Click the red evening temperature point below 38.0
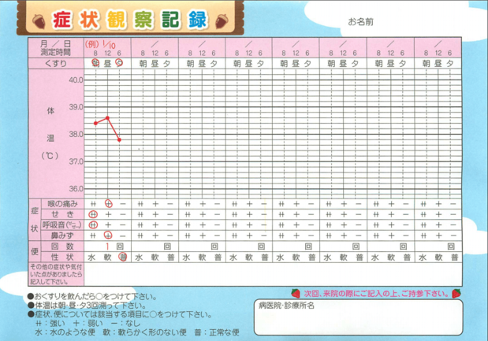 [x=119, y=140]
